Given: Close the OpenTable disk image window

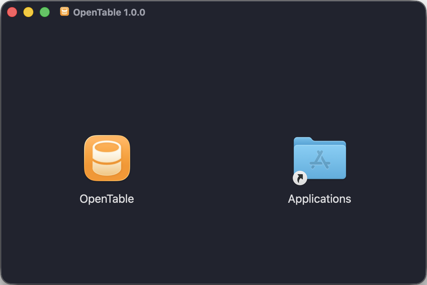Looking at the screenshot, I should pyautogui.click(x=12, y=12).
